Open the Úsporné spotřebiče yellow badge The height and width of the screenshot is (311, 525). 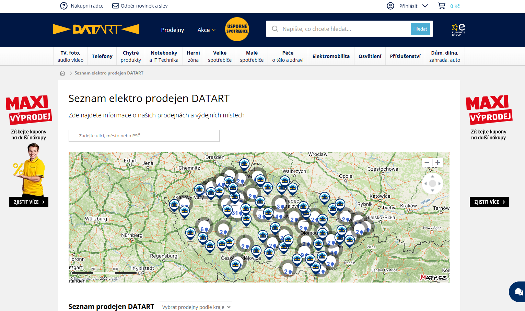click(237, 29)
